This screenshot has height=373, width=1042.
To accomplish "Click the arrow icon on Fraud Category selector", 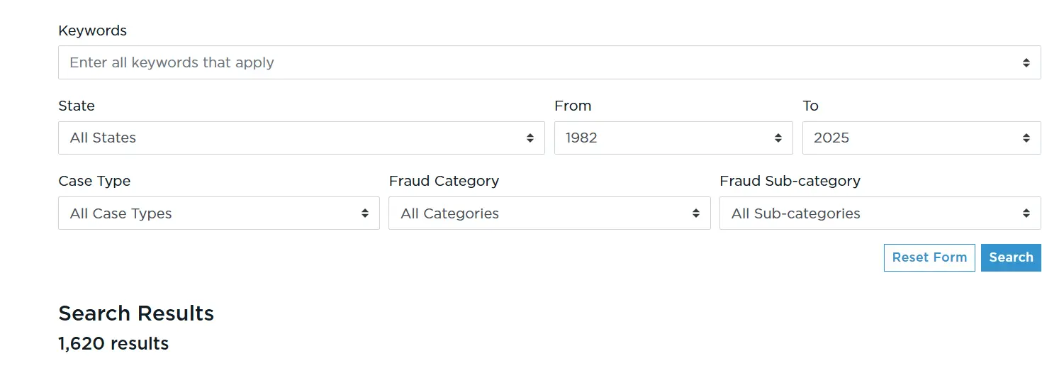I will tap(695, 213).
